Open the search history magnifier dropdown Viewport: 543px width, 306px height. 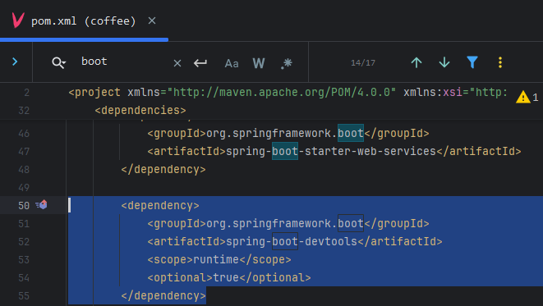pyautogui.click(x=58, y=62)
